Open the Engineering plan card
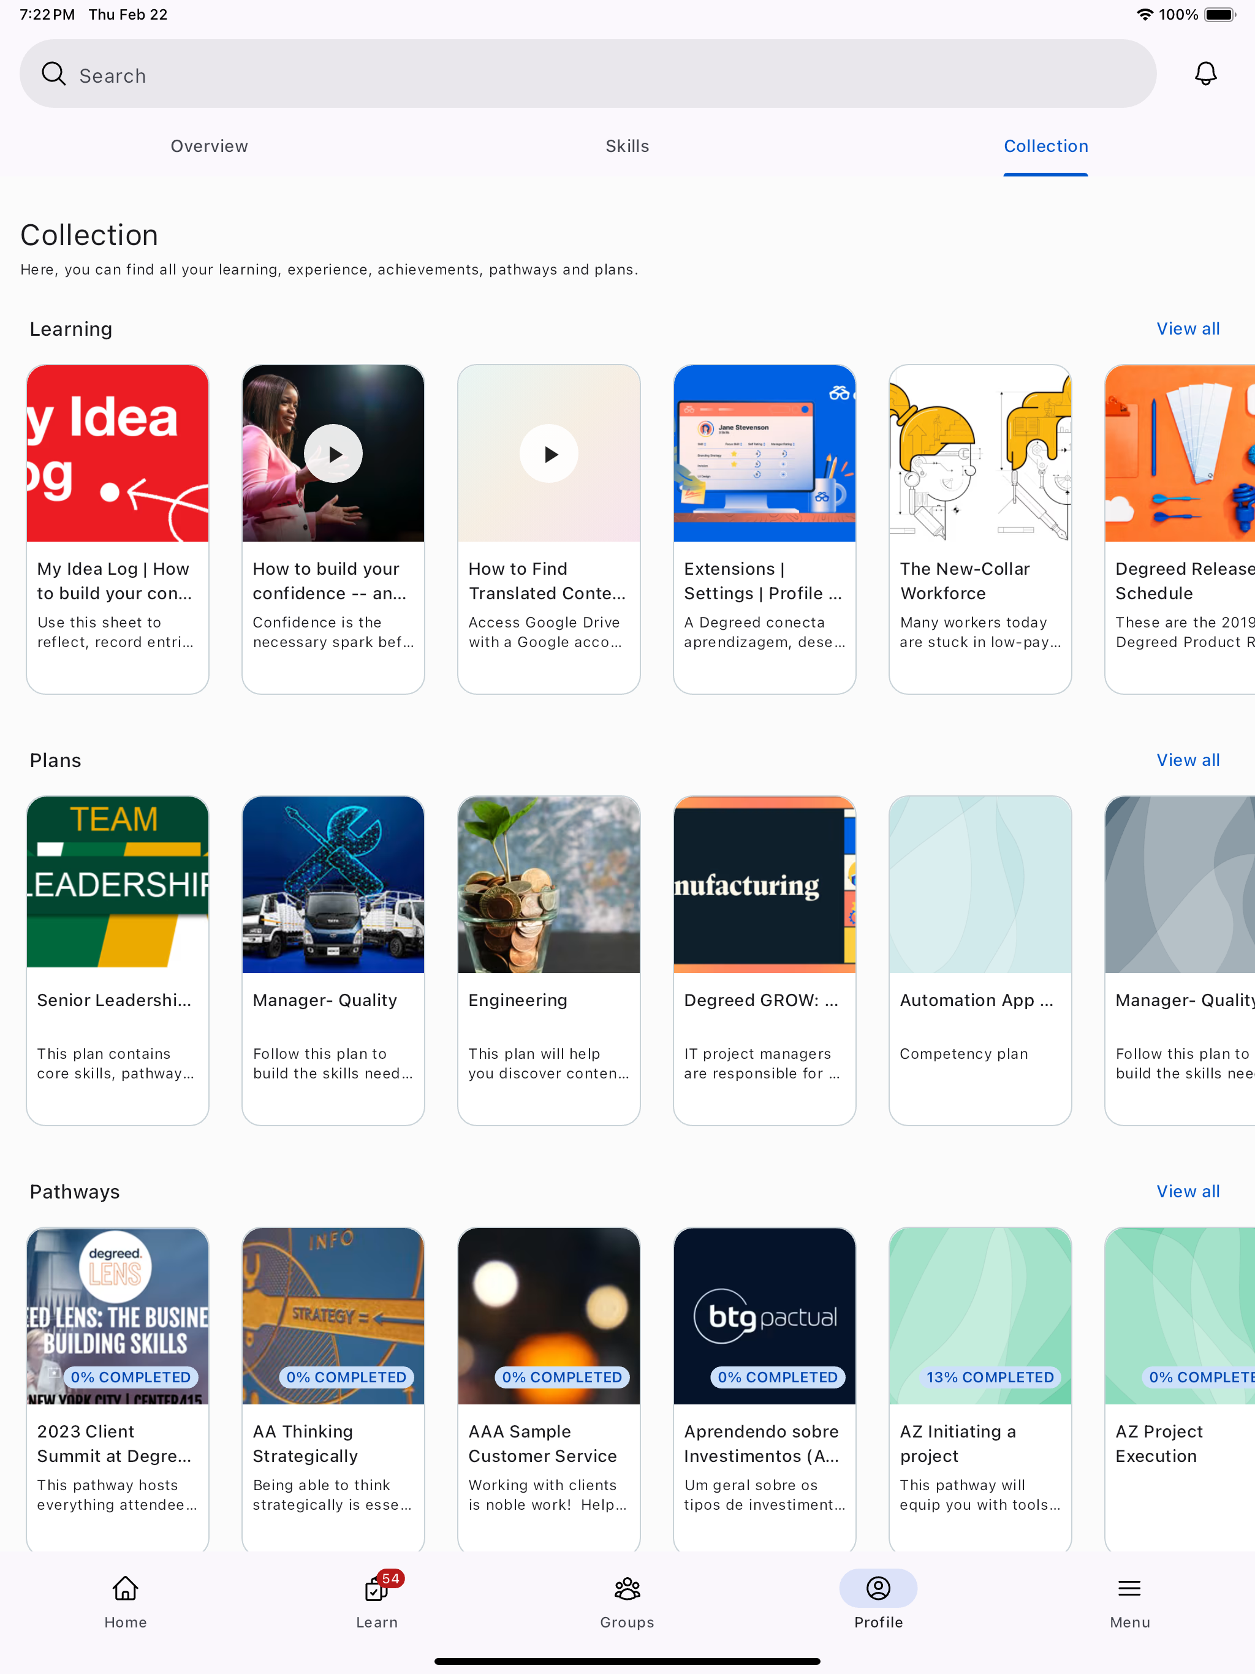 coord(549,960)
